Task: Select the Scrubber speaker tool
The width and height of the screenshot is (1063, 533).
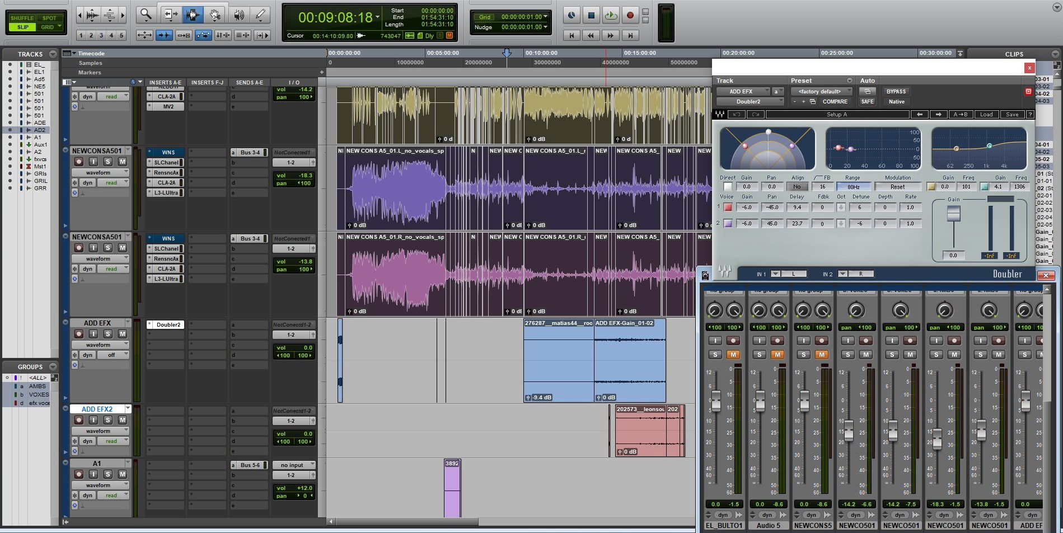Action: [239, 15]
